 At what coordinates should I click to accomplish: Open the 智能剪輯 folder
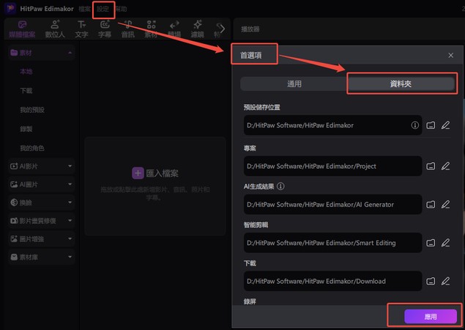(431, 243)
